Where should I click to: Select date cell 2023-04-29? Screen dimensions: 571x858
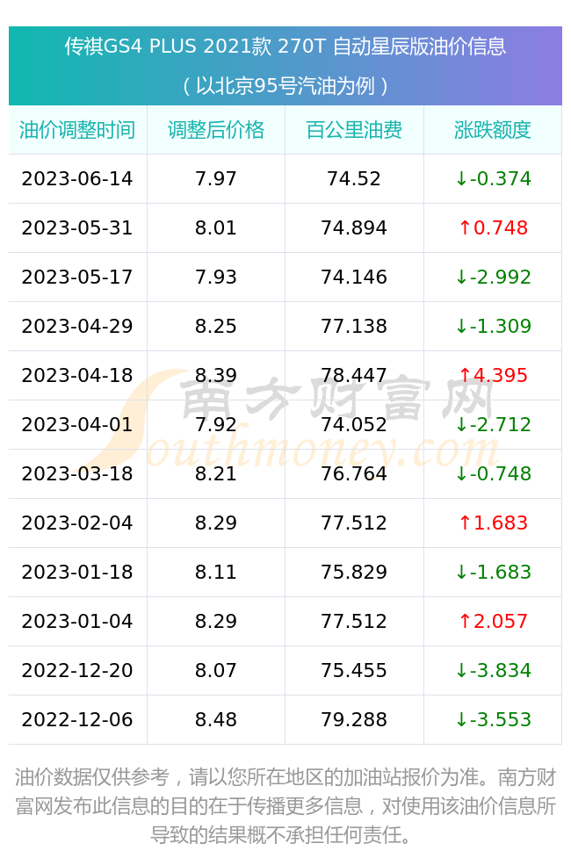tap(77, 326)
